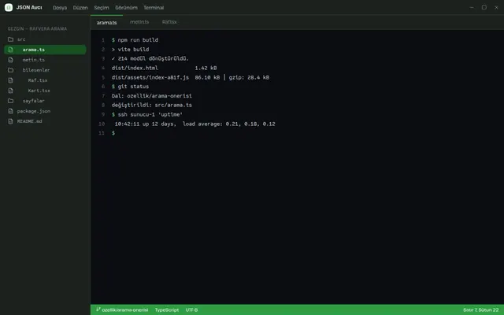Switch to the Raf.tsx tab
The height and width of the screenshot is (315, 504).
[169, 22]
